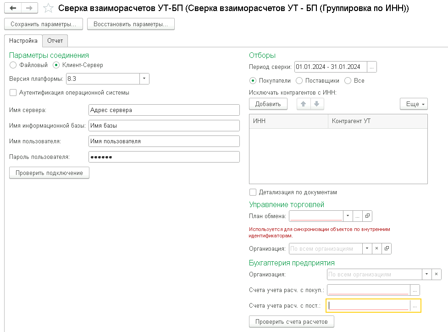Clear the Управление торговлей Организация field
This screenshot has width=448, height=332.
click(376, 248)
